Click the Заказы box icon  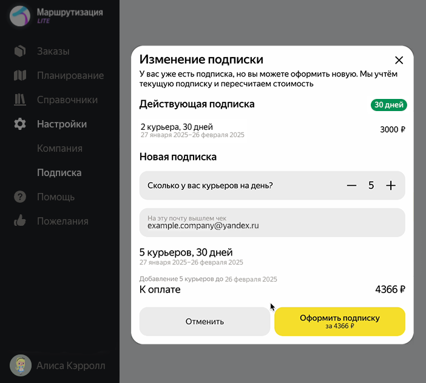20,51
